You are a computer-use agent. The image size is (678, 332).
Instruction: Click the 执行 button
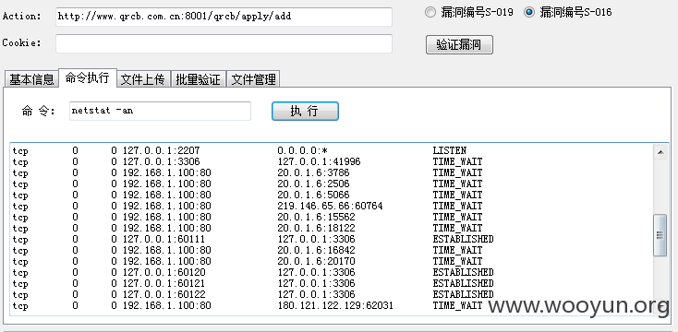tap(305, 111)
